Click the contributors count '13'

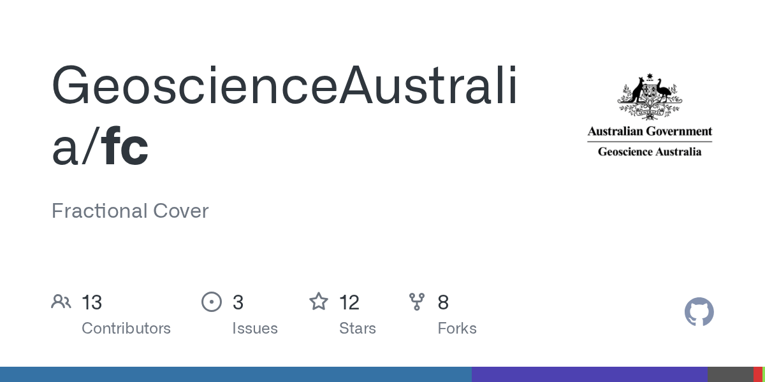click(92, 302)
